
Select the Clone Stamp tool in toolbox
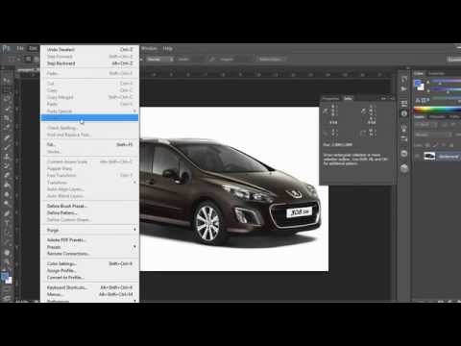[x=7, y=157]
